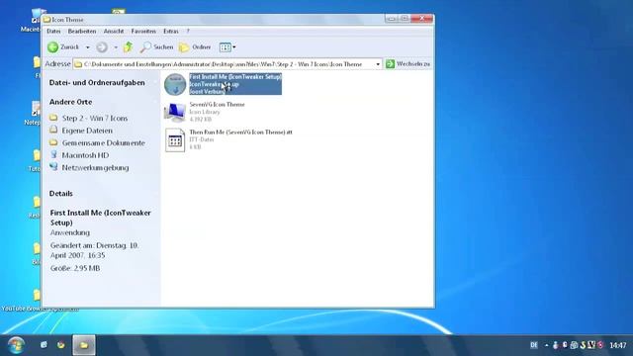Click the first quick launch taskbar icon

click(44, 345)
